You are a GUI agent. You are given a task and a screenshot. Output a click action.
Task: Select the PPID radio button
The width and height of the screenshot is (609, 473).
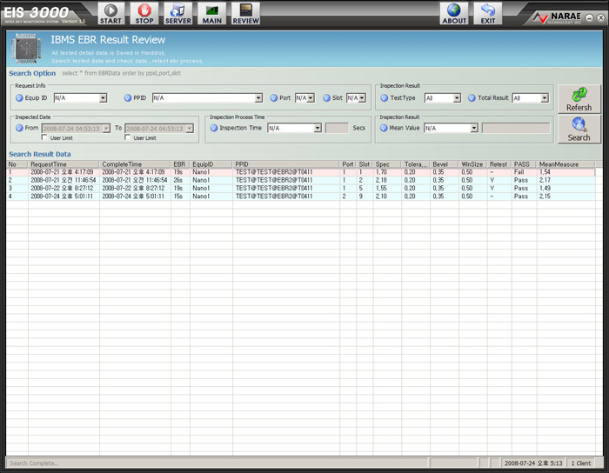pos(128,97)
